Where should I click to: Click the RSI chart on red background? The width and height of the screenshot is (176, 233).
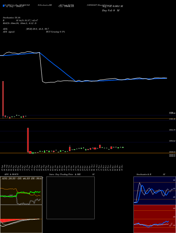pos(155,219)
